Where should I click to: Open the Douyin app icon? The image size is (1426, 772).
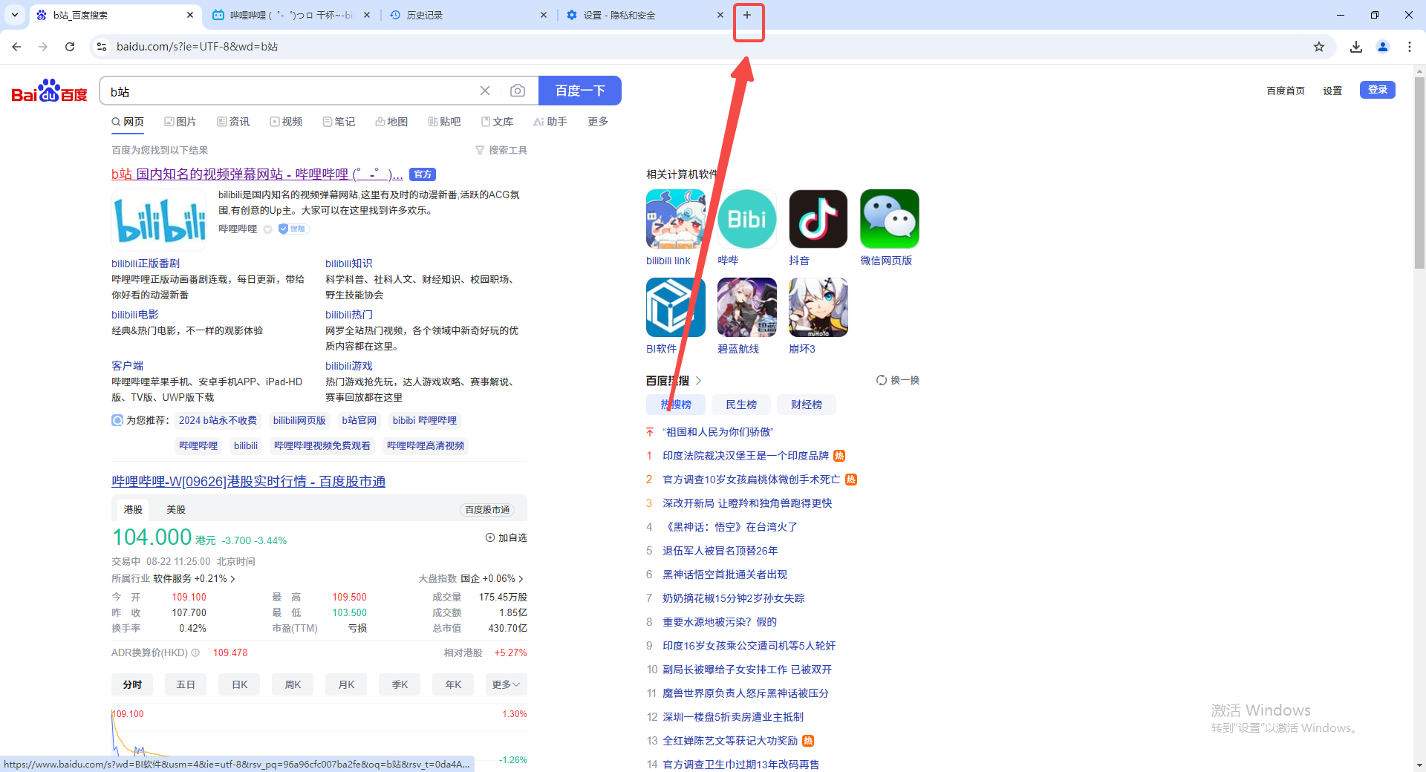coord(818,219)
